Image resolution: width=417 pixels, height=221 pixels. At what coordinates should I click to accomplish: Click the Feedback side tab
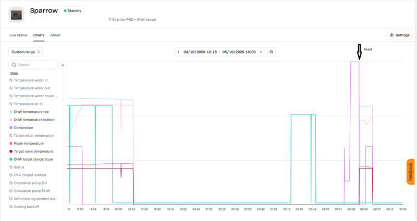tap(411, 172)
